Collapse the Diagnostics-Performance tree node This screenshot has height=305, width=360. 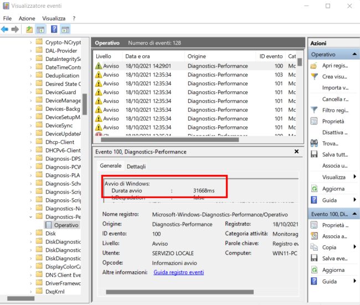click(x=31, y=216)
